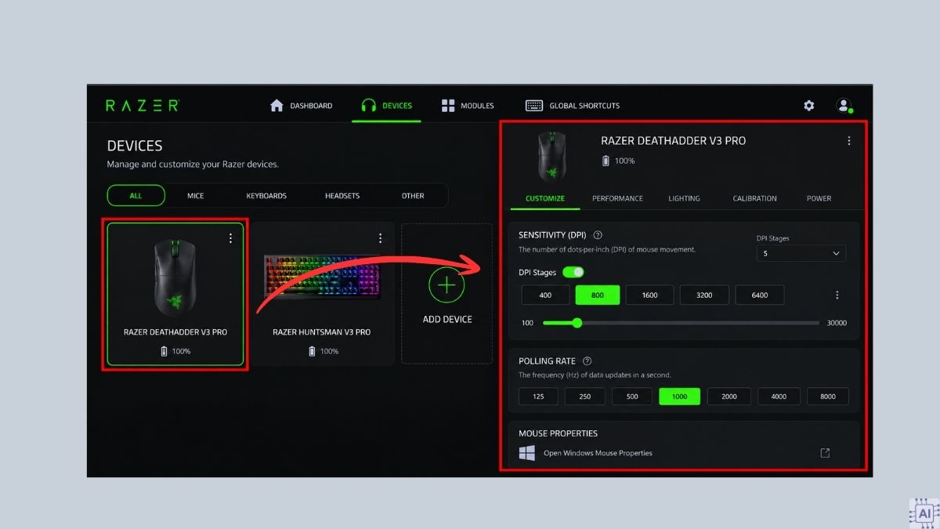
Task: Open Windows Mouse Properties link
Action: (x=598, y=453)
